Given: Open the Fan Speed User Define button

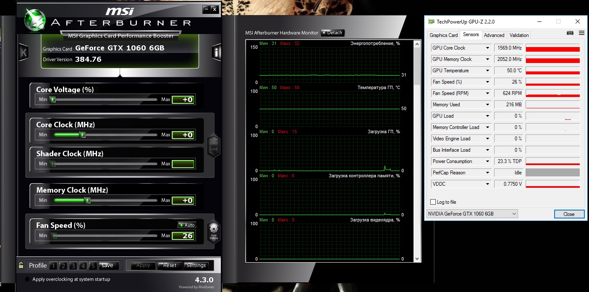Looking at the screenshot, I should point(214,231).
